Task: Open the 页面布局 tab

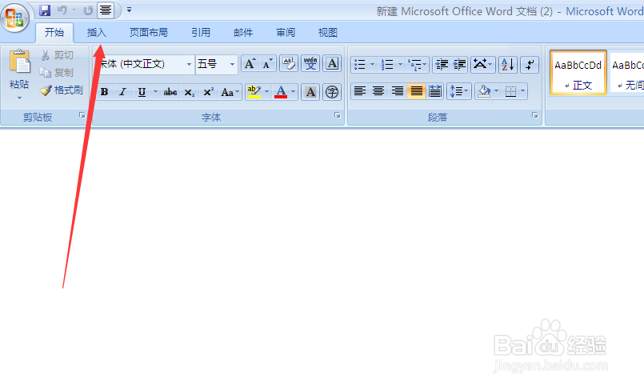Action: pos(148,33)
